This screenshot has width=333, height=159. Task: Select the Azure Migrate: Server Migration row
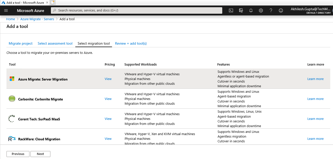click(168, 79)
